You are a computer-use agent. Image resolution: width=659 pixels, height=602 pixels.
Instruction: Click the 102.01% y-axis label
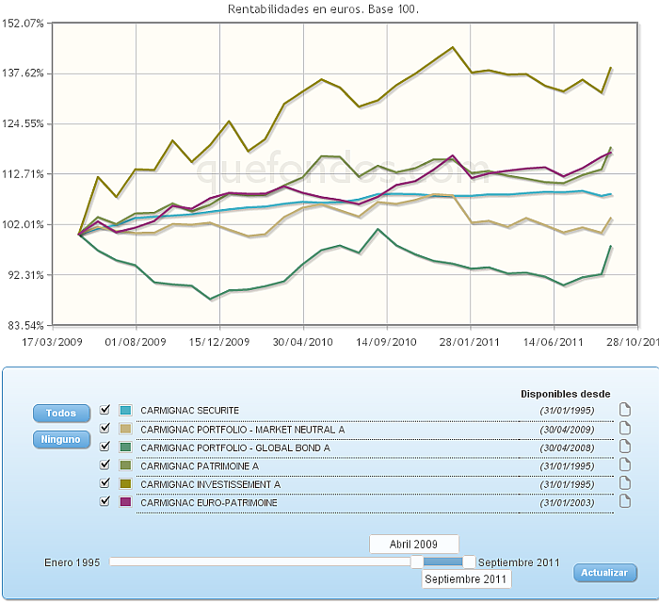coord(23,224)
